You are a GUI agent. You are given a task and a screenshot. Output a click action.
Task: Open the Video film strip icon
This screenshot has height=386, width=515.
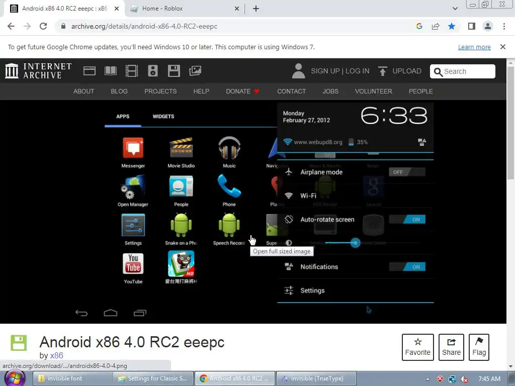(132, 71)
